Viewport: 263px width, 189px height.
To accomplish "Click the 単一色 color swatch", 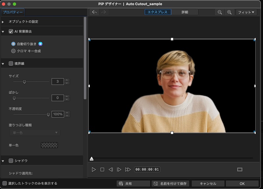I will point(49,145).
